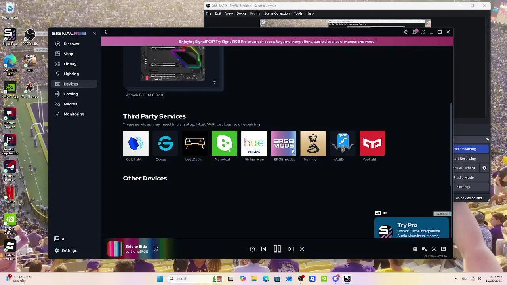Collapse the SignalRGB sidebar with chevrons

tap(94, 34)
